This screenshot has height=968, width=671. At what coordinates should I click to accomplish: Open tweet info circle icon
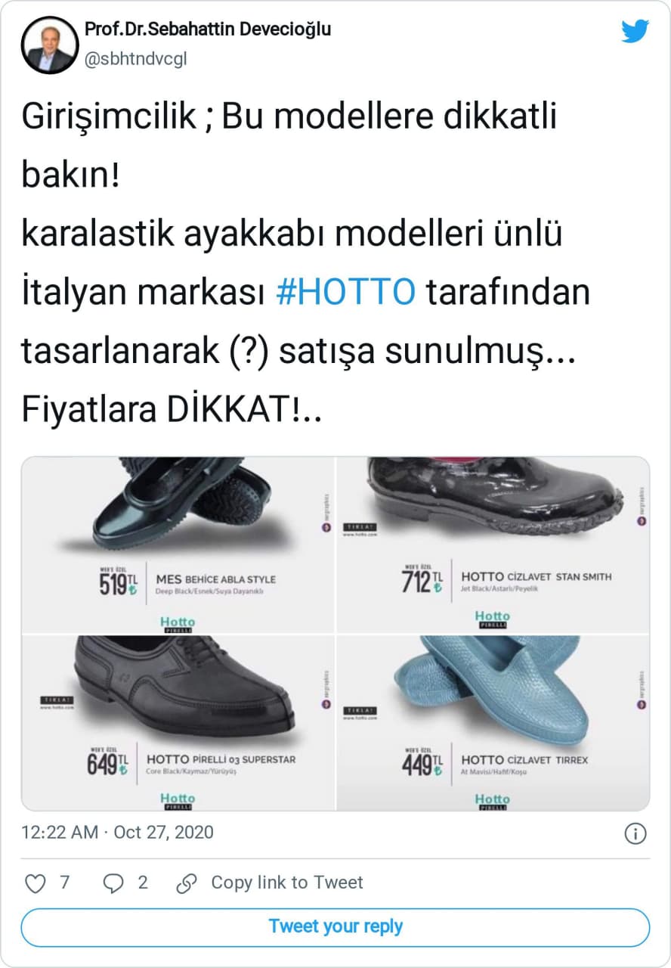(x=635, y=833)
